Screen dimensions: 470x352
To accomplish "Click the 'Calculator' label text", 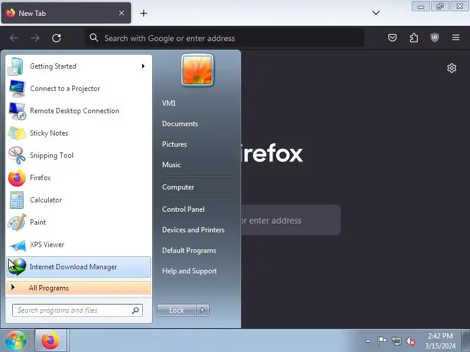I will [46, 200].
